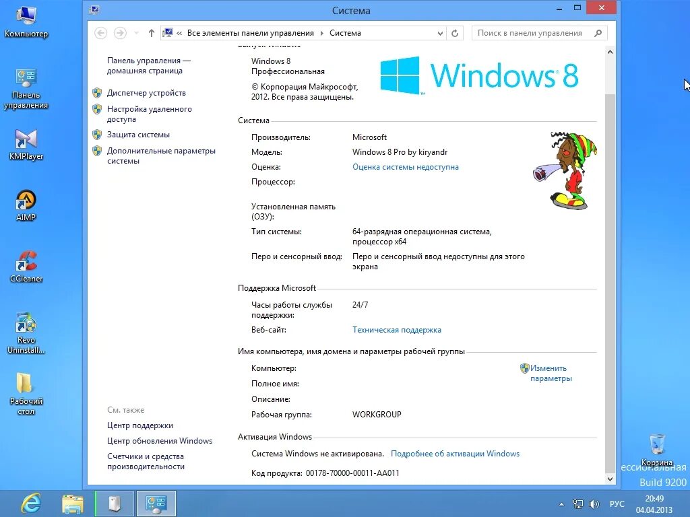Click Изменить параметры link
Image resolution: width=690 pixels, height=517 pixels.
[551, 373]
